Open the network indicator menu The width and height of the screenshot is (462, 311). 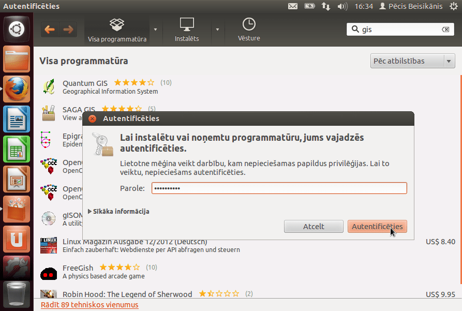coord(326,6)
